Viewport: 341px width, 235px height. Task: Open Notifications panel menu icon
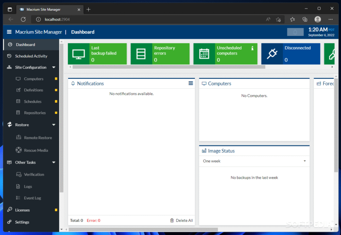(191, 84)
